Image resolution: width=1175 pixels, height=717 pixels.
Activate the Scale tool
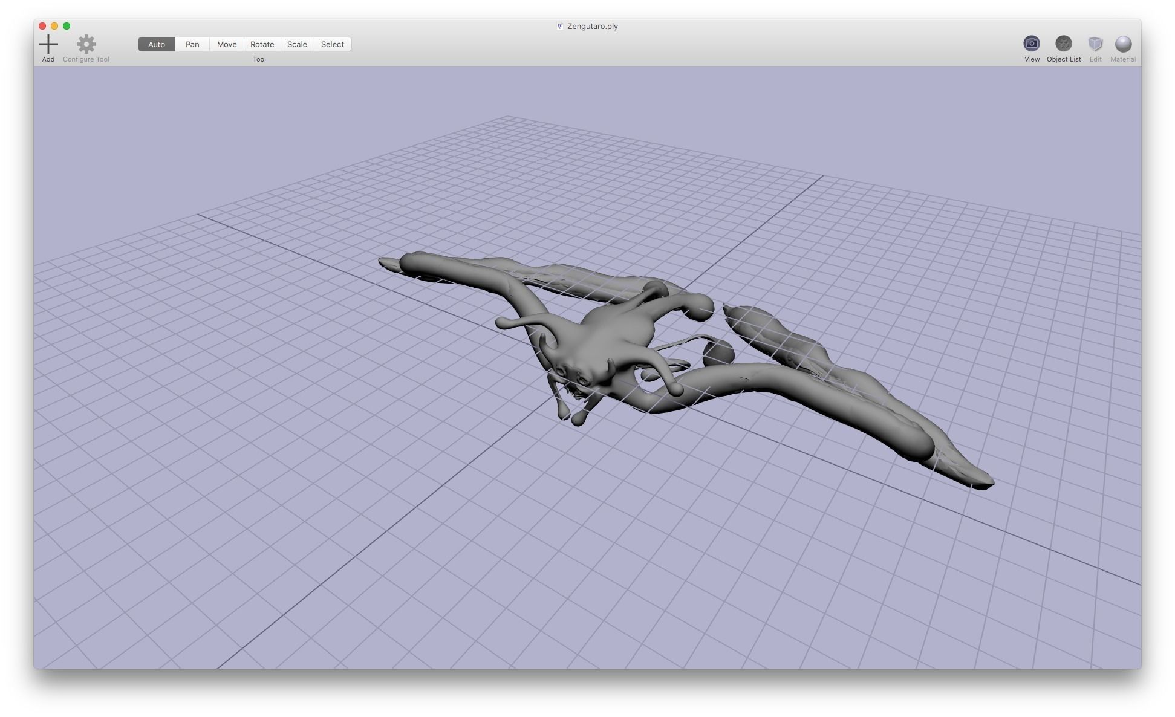(x=297, y=44)
